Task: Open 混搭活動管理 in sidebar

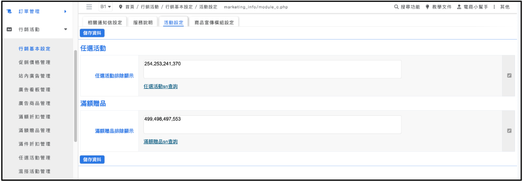Action: (34, 171)
